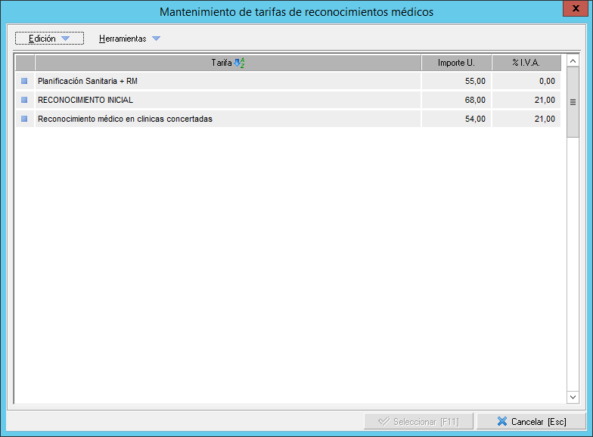593x437 pixels.
Task: Sort by the Importe U. column header
Action: pos(456,63)
